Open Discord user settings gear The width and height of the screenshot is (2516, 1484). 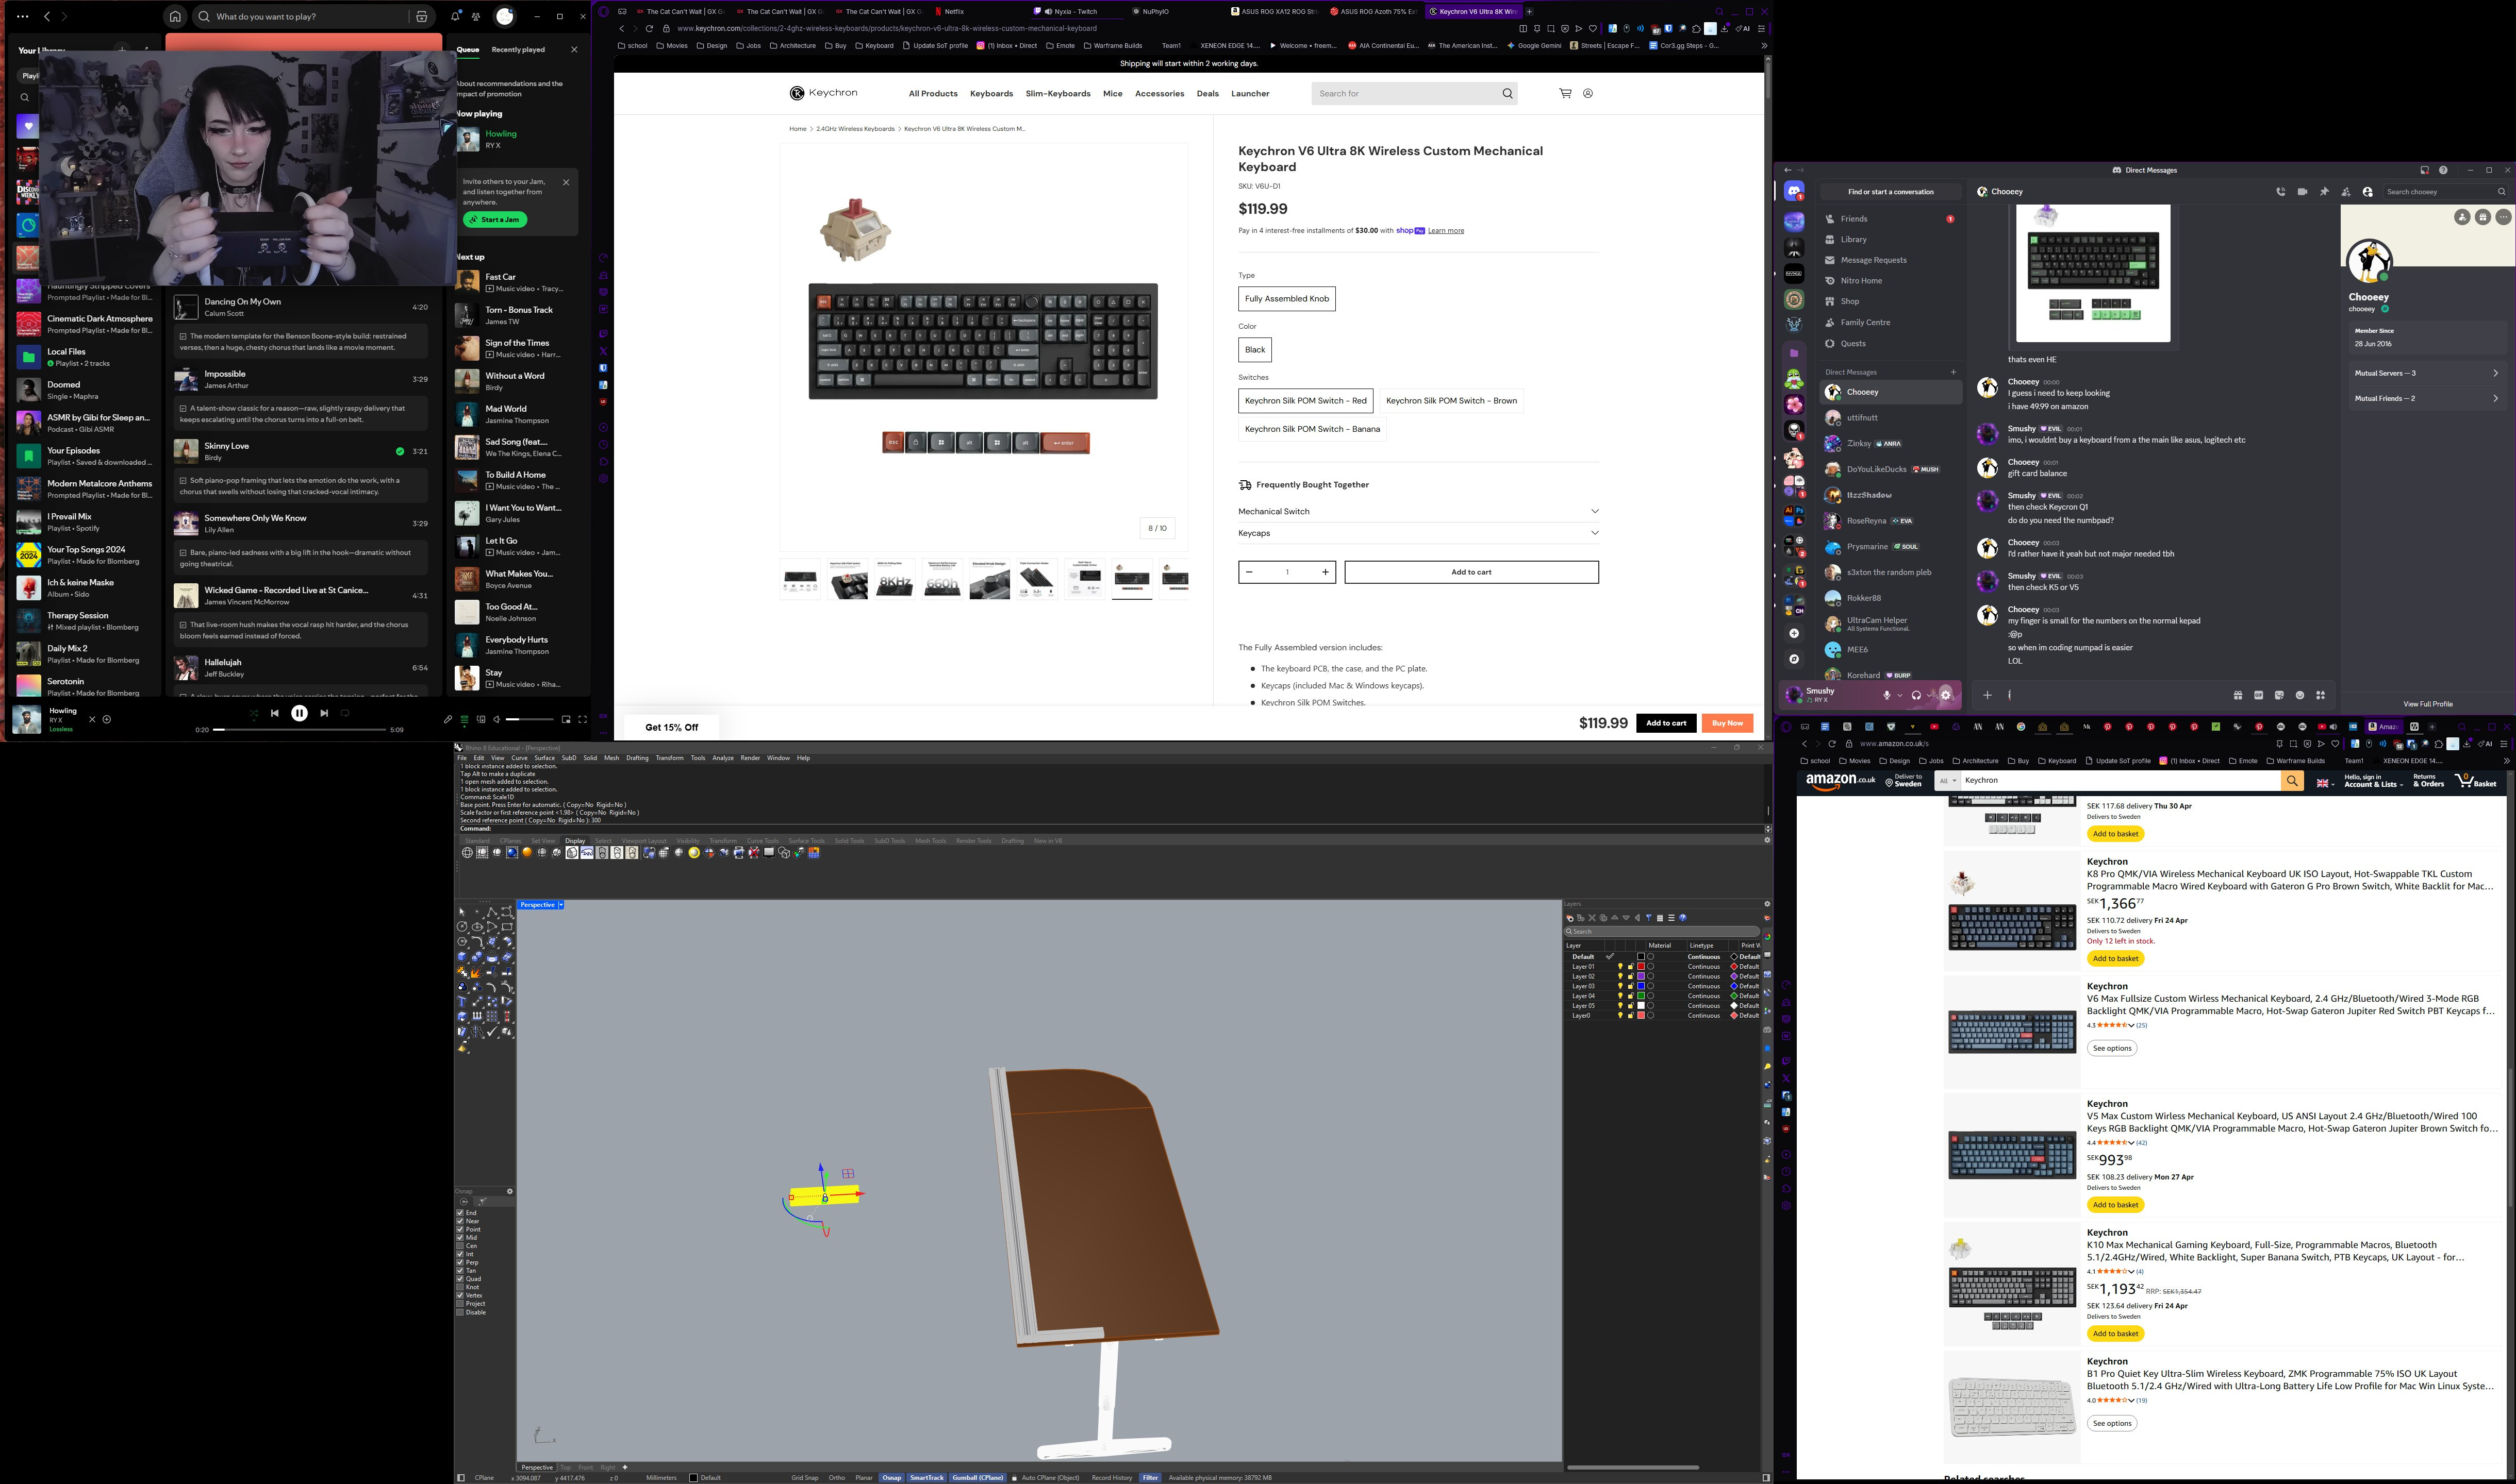(x=1946, y=694)
